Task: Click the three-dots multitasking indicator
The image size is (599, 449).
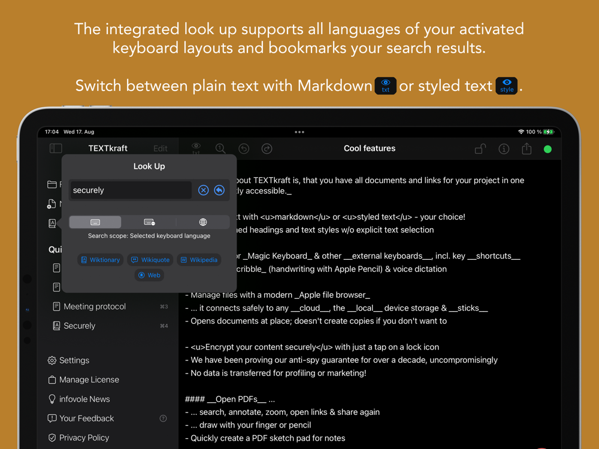Action: tap(299, 132)
